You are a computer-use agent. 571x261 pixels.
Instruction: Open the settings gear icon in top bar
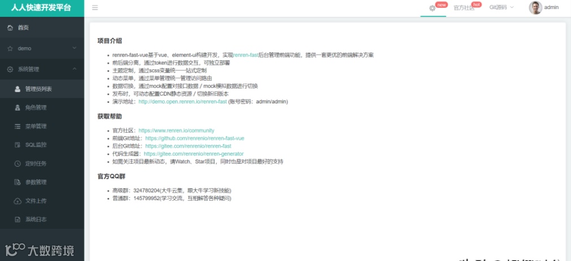(432, 8)
